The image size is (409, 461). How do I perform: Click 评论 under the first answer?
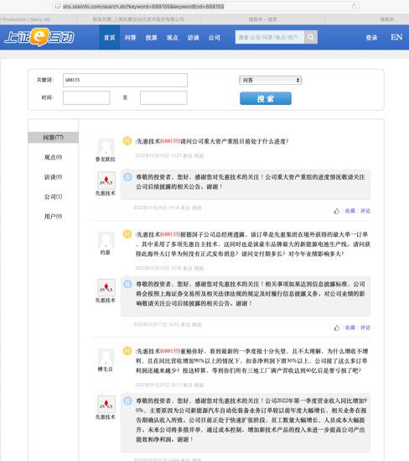365,211
